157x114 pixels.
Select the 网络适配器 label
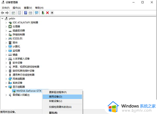19,79
